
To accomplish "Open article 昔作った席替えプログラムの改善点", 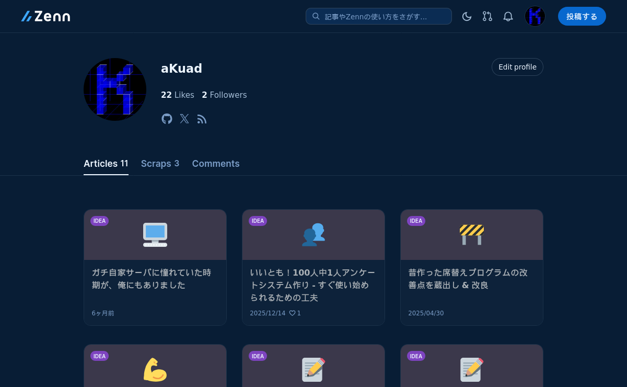I will (x=468, y=279).
